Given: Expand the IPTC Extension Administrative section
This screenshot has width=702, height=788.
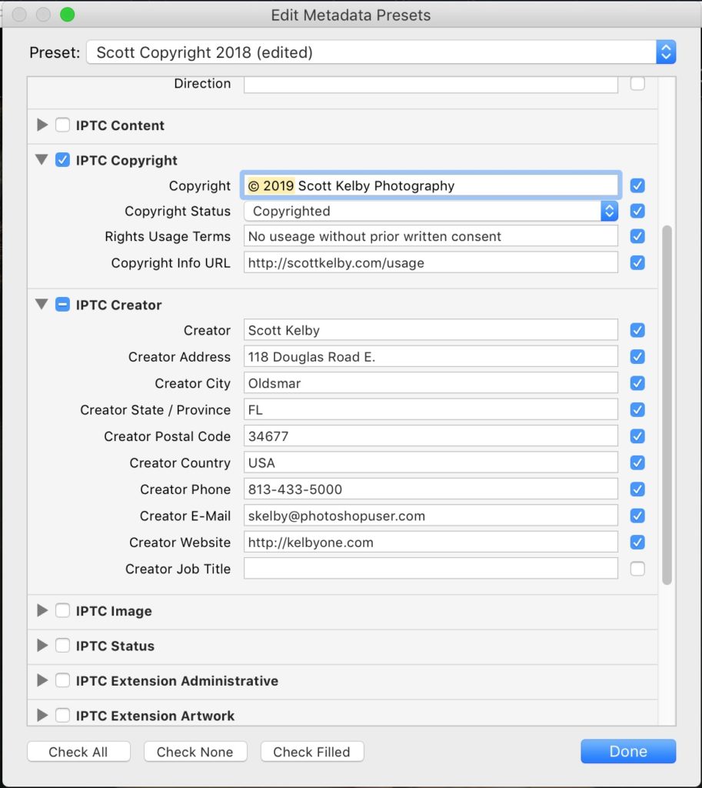Looking at the screenshot, I should click(42, 680).
